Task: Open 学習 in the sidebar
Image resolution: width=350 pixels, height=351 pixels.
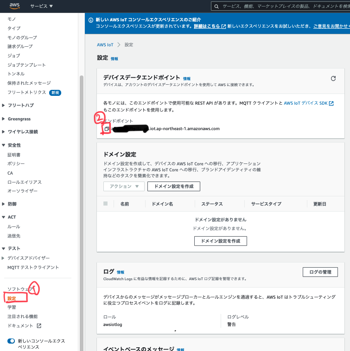Action: coord(12,307)
